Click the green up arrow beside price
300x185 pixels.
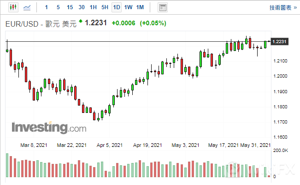(x=81, y=21)
